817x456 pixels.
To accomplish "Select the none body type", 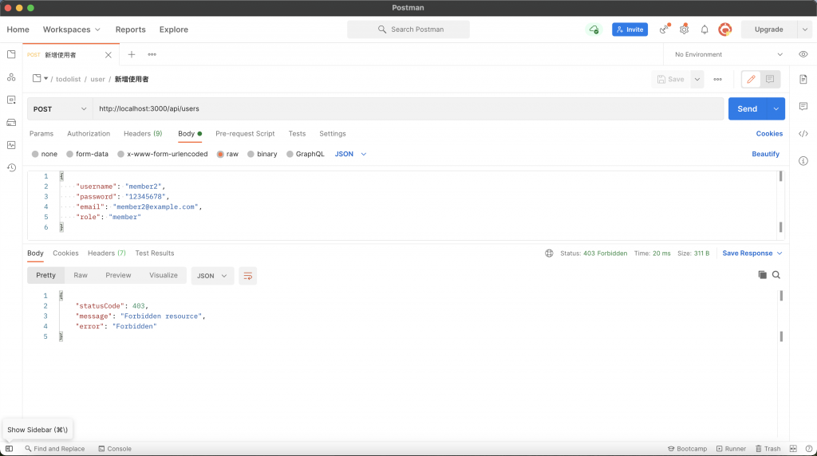I will [45, 154].
